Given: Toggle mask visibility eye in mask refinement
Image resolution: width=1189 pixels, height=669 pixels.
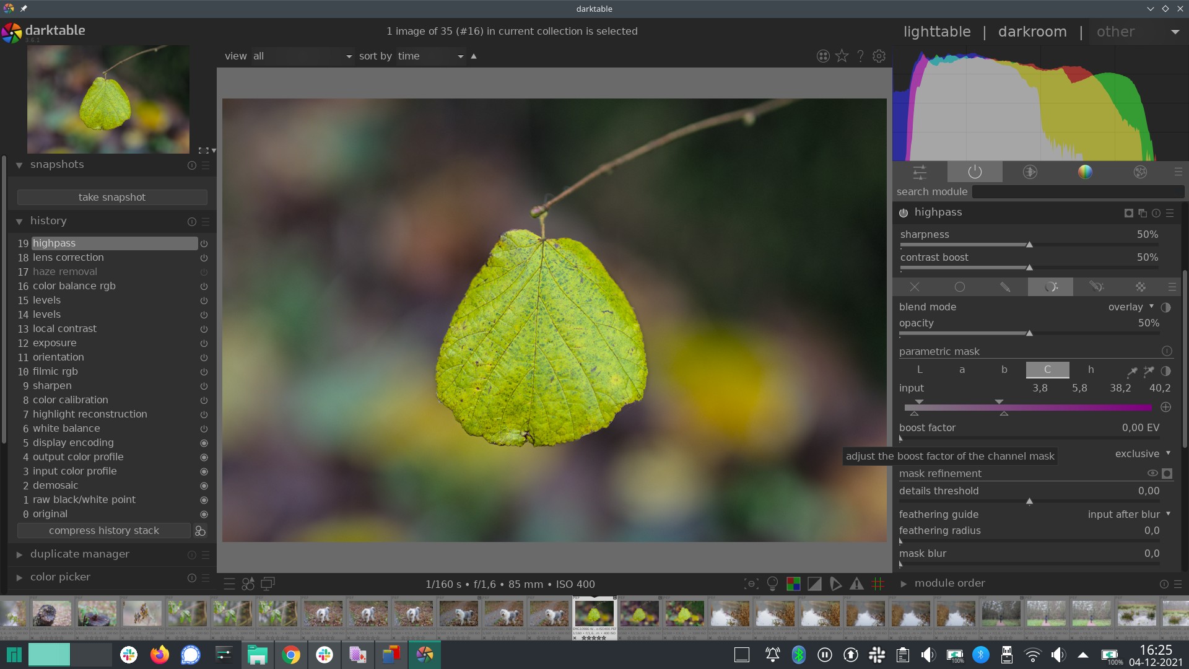Looking at the screenshot, I should tap(1152, 473).
